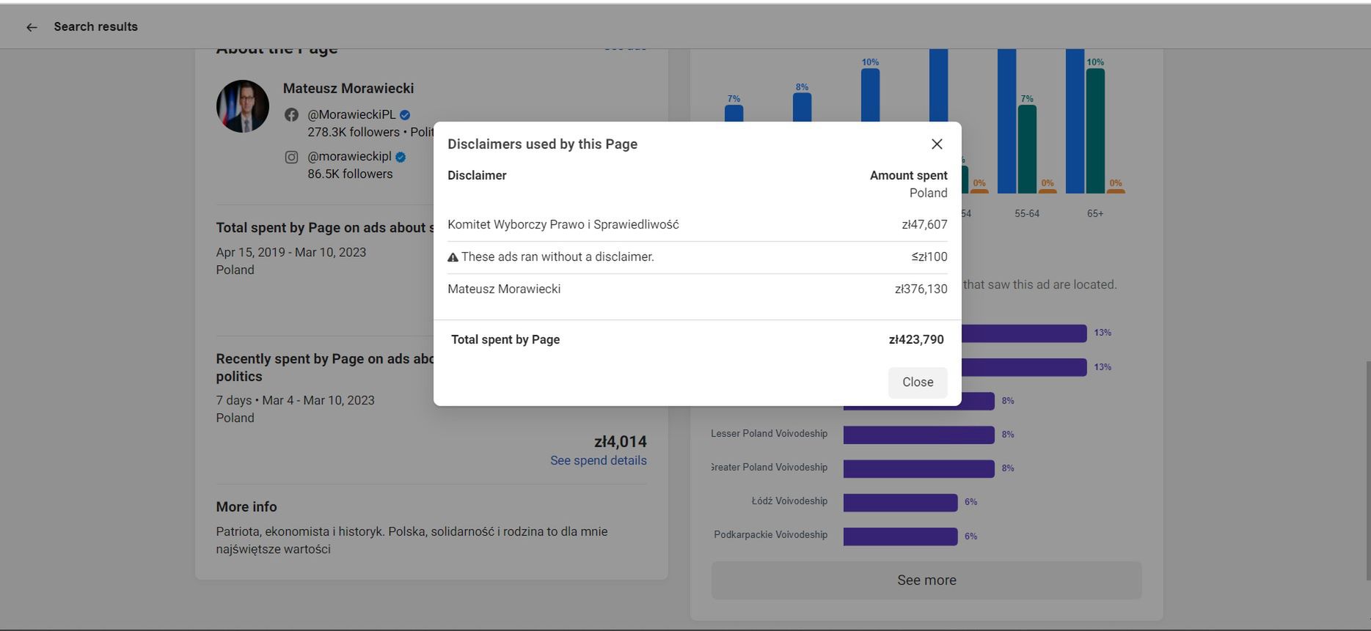Open Mateusz Morawiecki profile photo
The height and width of the screenshot is (631, 1371).
(243, 106)
